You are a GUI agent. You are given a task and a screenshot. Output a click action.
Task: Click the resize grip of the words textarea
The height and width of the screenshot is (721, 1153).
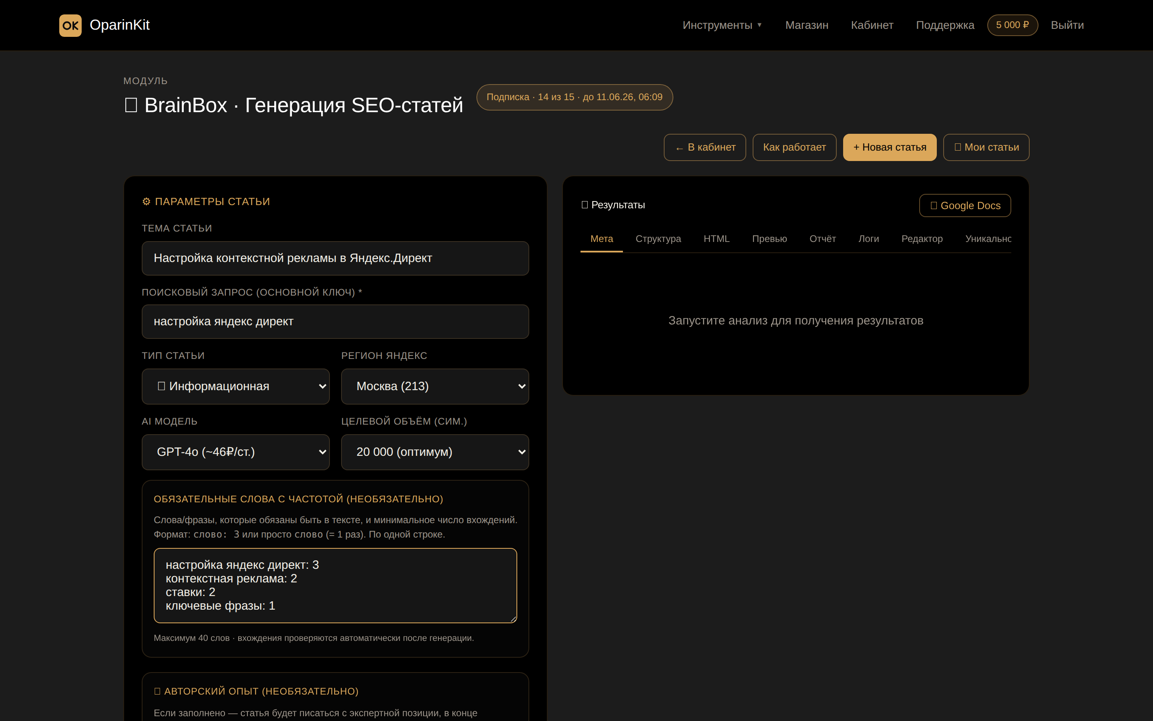[x=513, y=619]
